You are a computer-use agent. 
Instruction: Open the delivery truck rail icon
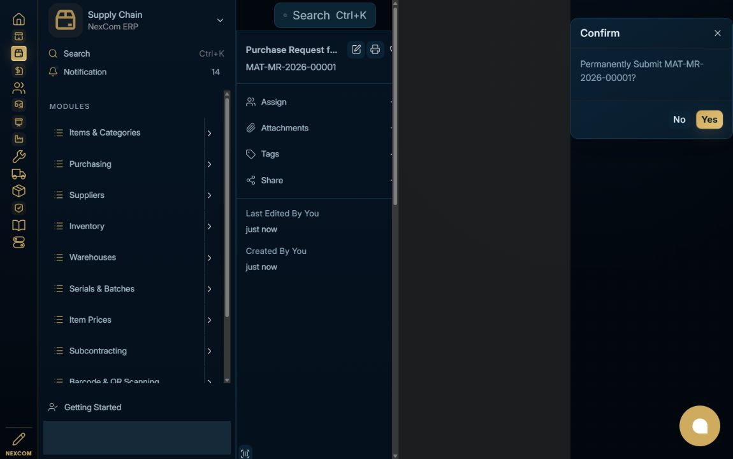coord(18,174)
